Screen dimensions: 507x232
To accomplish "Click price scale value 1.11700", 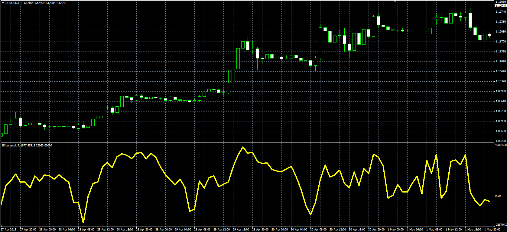I will click(x=501, y=42).
